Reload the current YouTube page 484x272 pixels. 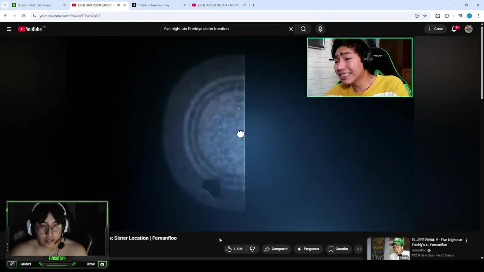tap(23, 16)
